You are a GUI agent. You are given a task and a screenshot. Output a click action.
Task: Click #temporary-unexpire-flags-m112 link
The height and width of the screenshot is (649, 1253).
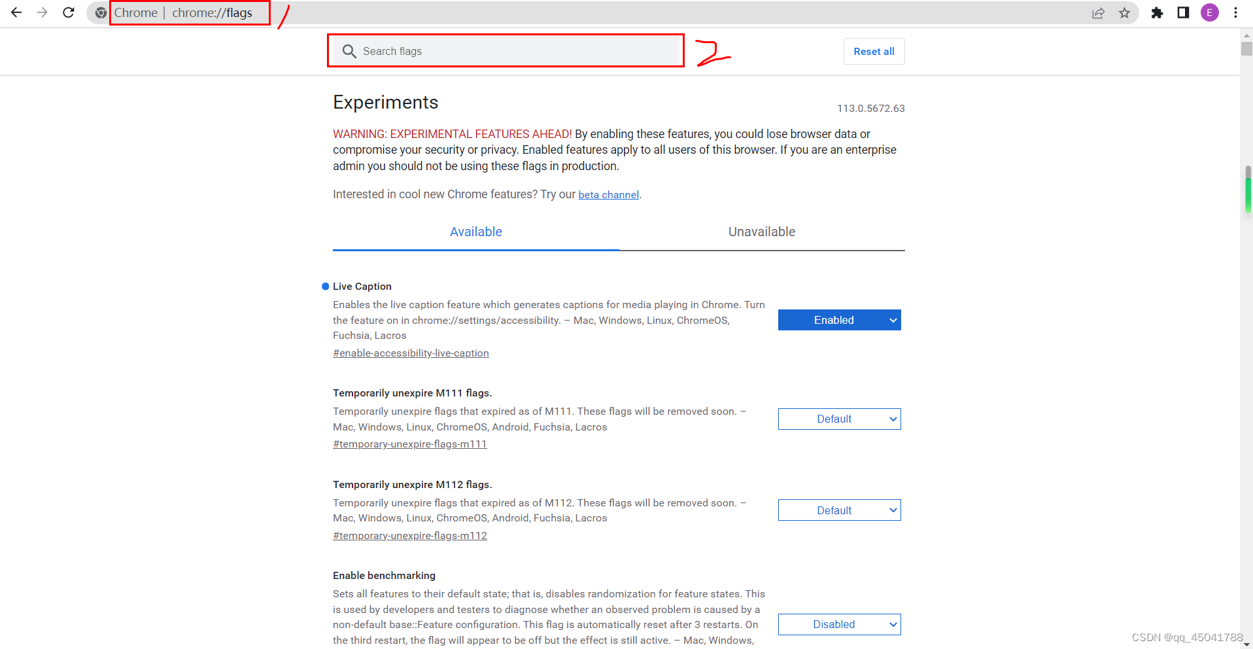click(x=410, y=535)
